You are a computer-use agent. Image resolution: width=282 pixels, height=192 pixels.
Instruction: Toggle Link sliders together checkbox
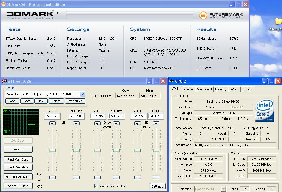96,186
